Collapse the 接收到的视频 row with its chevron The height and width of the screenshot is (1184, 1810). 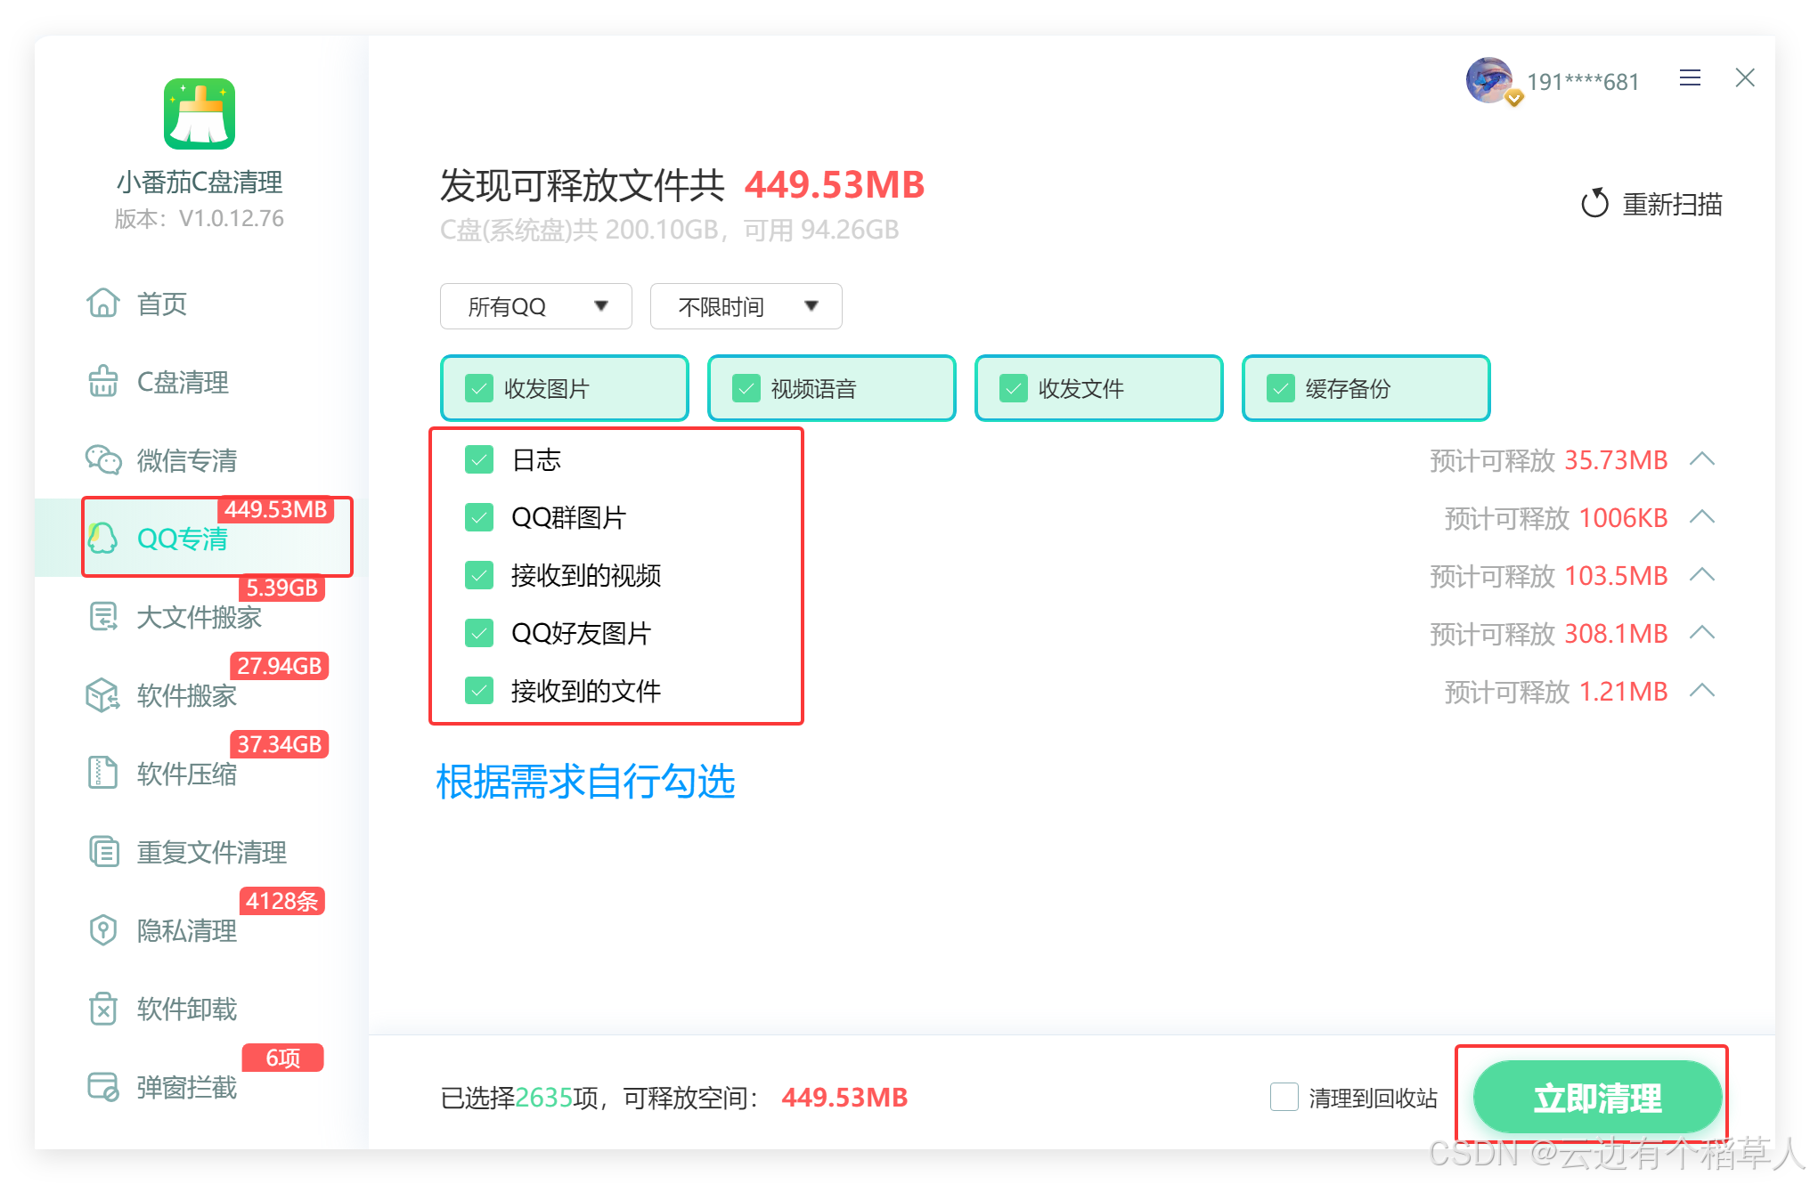click(1701, 575)
